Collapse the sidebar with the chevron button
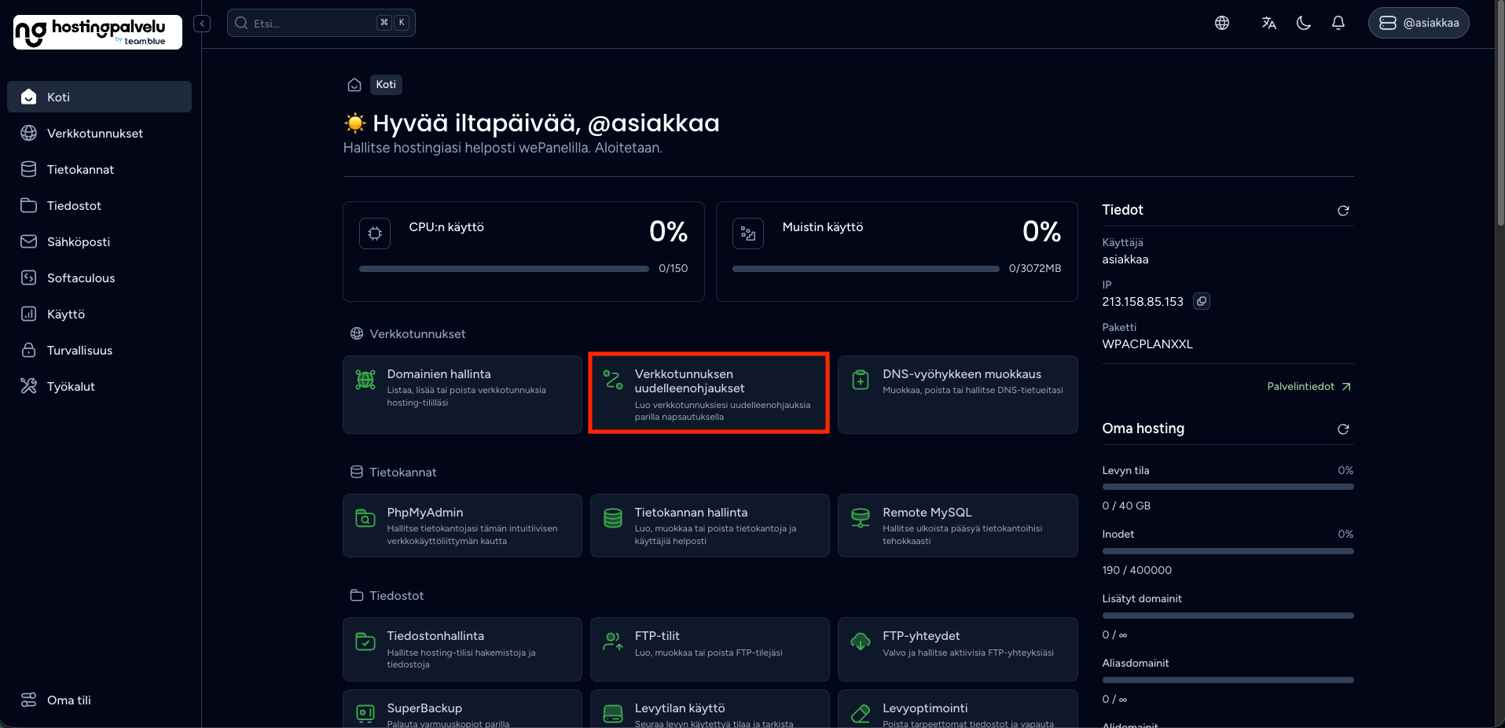Viewport: 1505px width, 728px height. point(202,24)
